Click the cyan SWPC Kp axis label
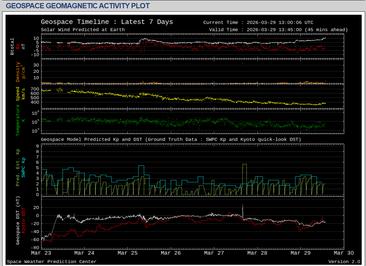The height and width of the screenshot is (266, 366). (23, 167)
